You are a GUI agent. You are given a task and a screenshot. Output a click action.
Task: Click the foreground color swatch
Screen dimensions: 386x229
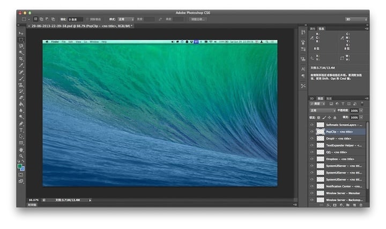[20, 166]
